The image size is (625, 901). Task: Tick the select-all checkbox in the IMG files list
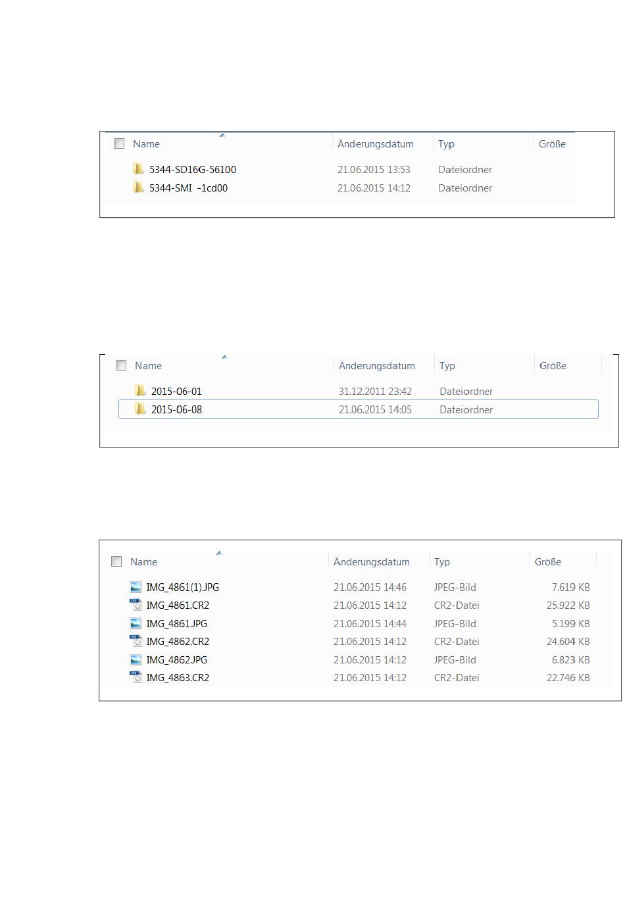(x=116, y=561)
